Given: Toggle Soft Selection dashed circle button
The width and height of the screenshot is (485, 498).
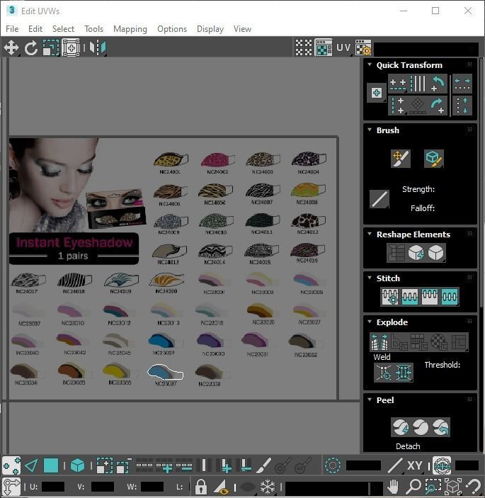Looking at the screenshot, I should point(332,466).
